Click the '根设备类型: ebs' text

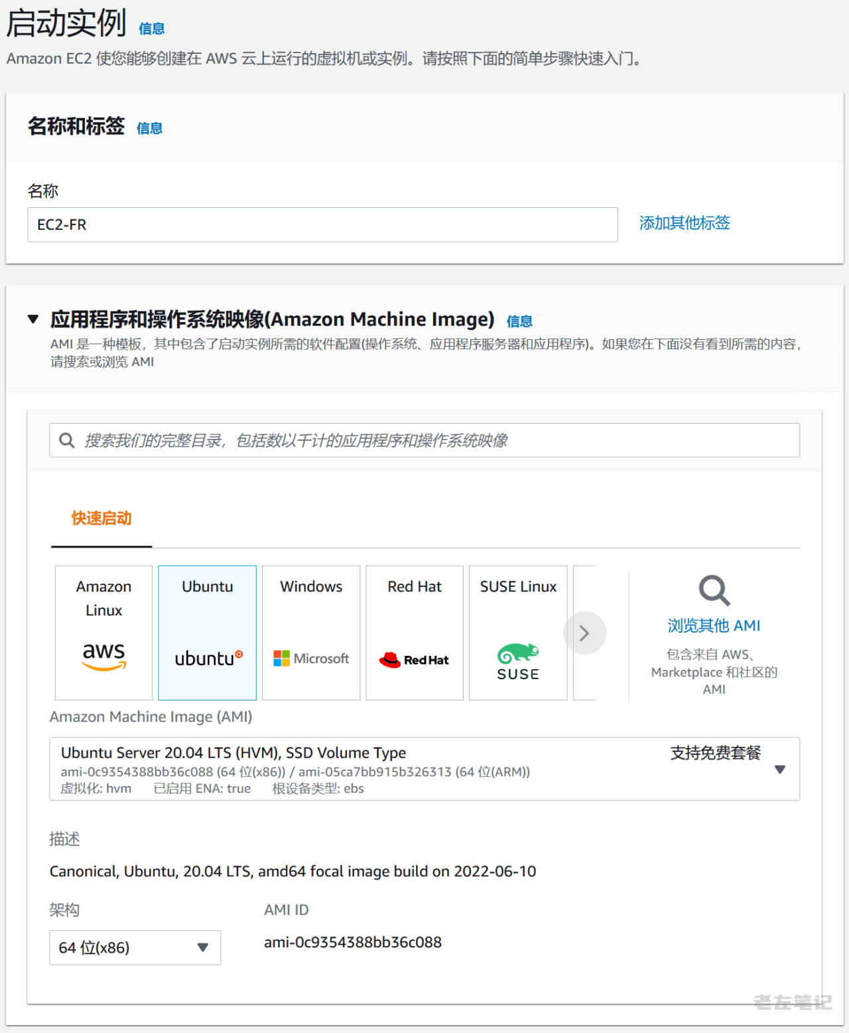click(x=318, y=789)
